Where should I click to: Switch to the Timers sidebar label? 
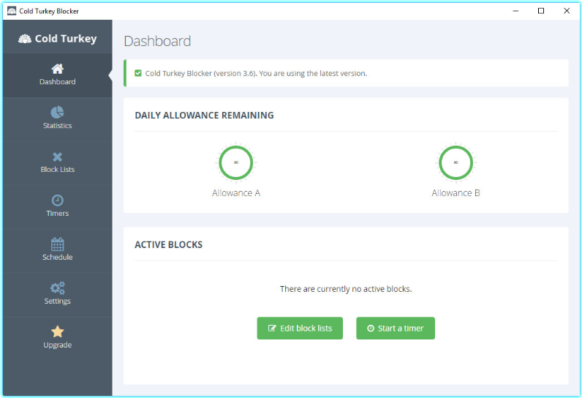point(57,213)
